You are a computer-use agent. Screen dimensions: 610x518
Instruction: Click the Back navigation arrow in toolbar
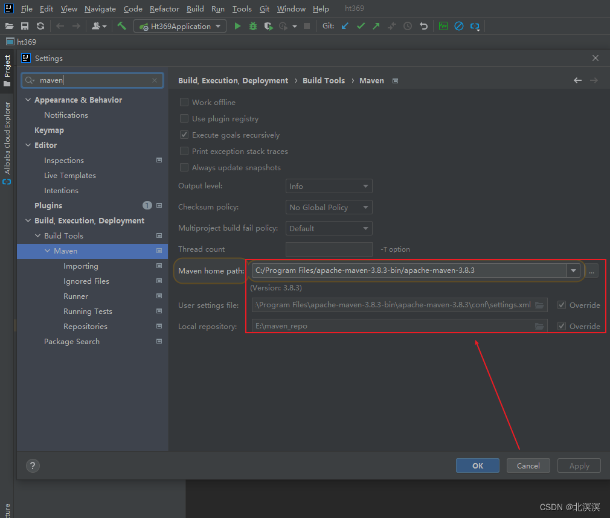60,26
